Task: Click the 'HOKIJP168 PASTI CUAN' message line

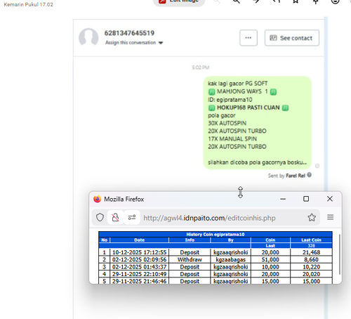Action: [249, 108]
